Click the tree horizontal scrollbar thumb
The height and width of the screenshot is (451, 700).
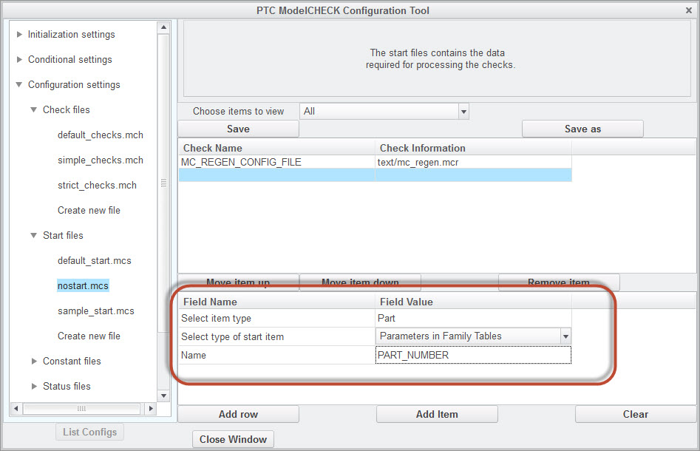click(x=81, y=408)
